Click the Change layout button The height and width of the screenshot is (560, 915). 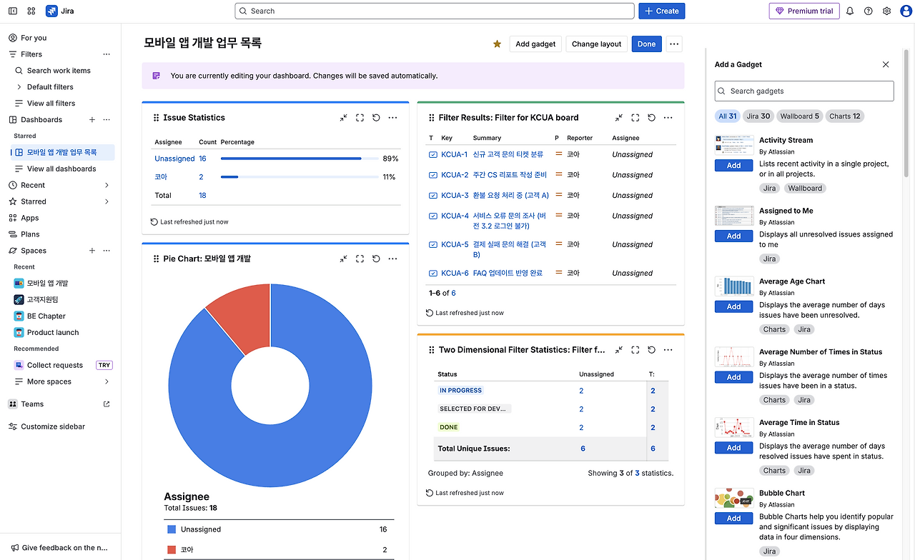pos(596,44)
